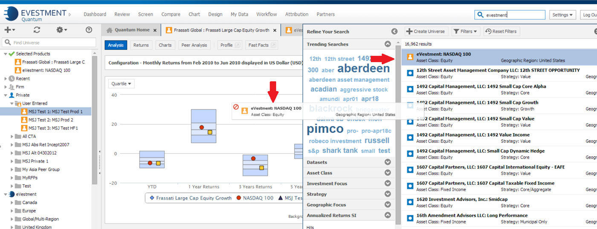Open the Screen menu
This screenshot has width=597, height=229.
pyautogui.click(x=145, y=14)
